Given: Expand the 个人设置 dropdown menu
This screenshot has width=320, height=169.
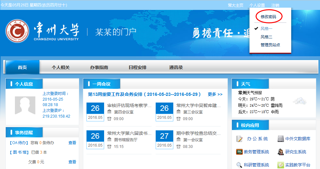Looking at the screenshot, I should tap(257, 5).
